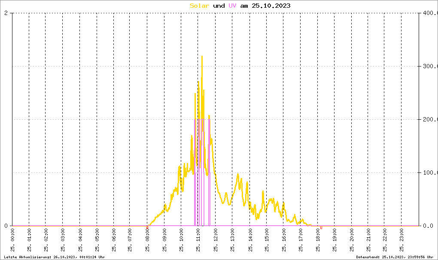
Task: Click the time label "25. 20:00"
Action: point(352,240)
